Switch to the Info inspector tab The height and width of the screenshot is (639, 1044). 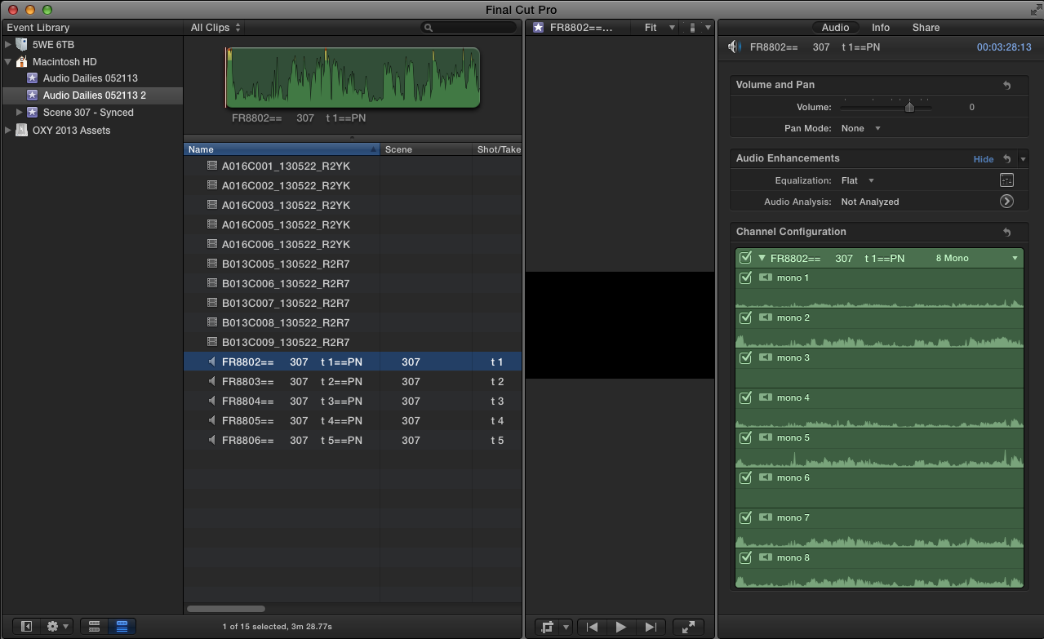pos(881,28)
